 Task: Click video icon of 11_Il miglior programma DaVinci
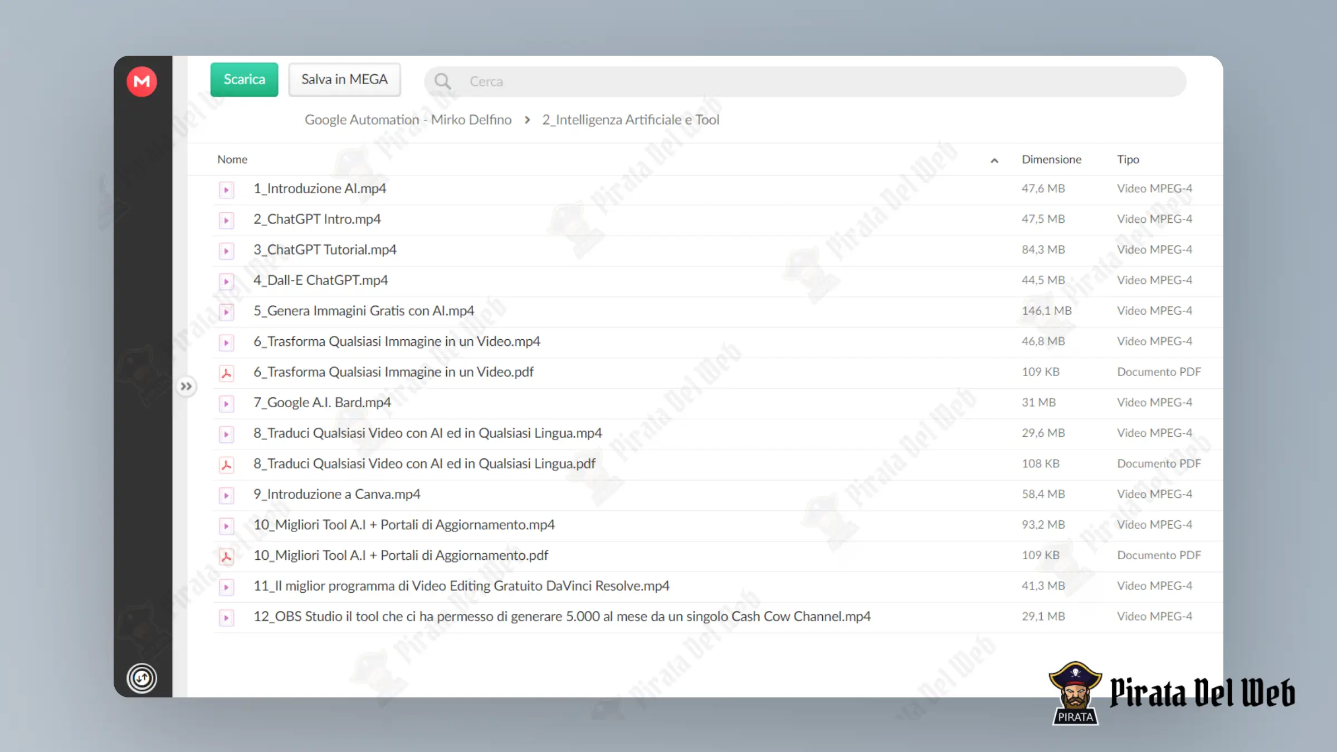pos(226,587)
